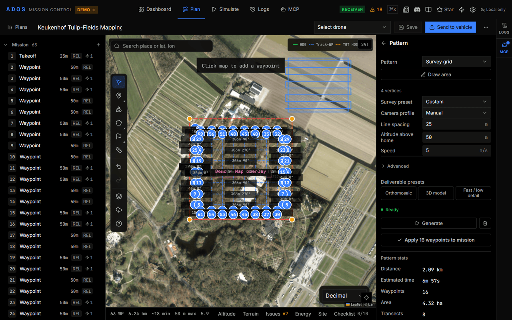Toggle REL altitude frame on Waypoint 5
Viewport: 512px width, 320px height.
87,101
